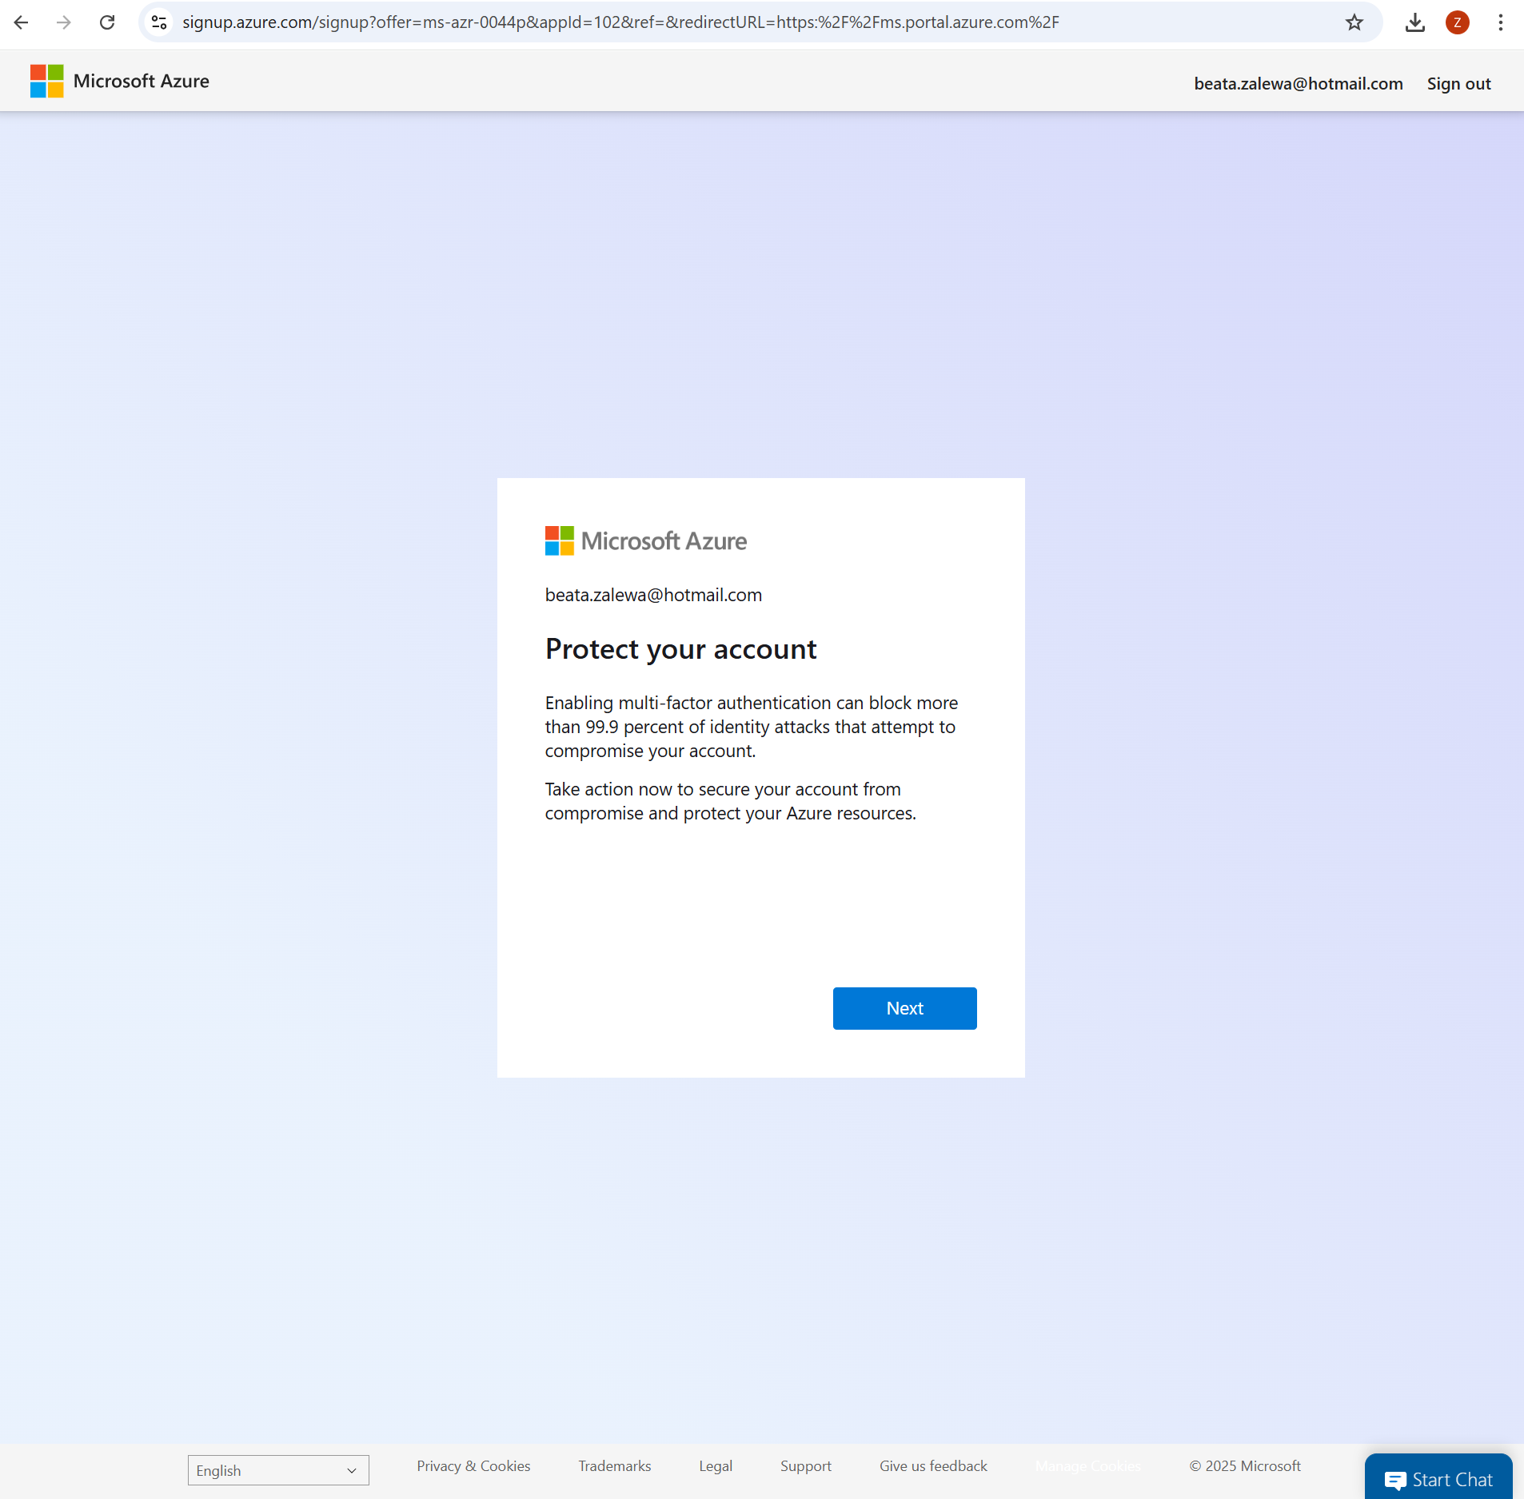The image size is (1524, 1499).
Task: Open browser downloads icon
Action: (1414, 22)
